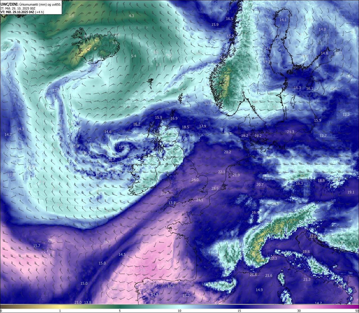This screenshot has height=313, width=359.
Task: Click the '16.1' value label
Action: [x=309, y=88]
